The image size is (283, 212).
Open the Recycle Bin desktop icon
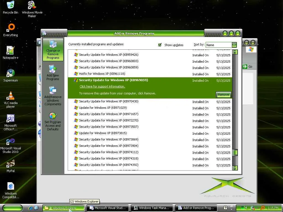pyautogui.click(x=11, y=7)
